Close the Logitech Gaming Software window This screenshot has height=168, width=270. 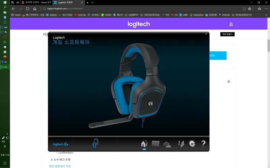pos(206,34)
